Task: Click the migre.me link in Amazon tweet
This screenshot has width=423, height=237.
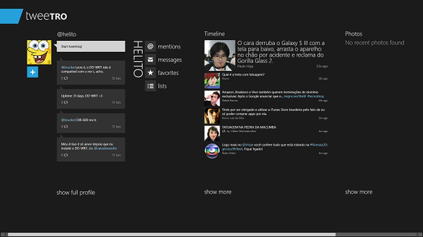Action: (x=295, y=96)
